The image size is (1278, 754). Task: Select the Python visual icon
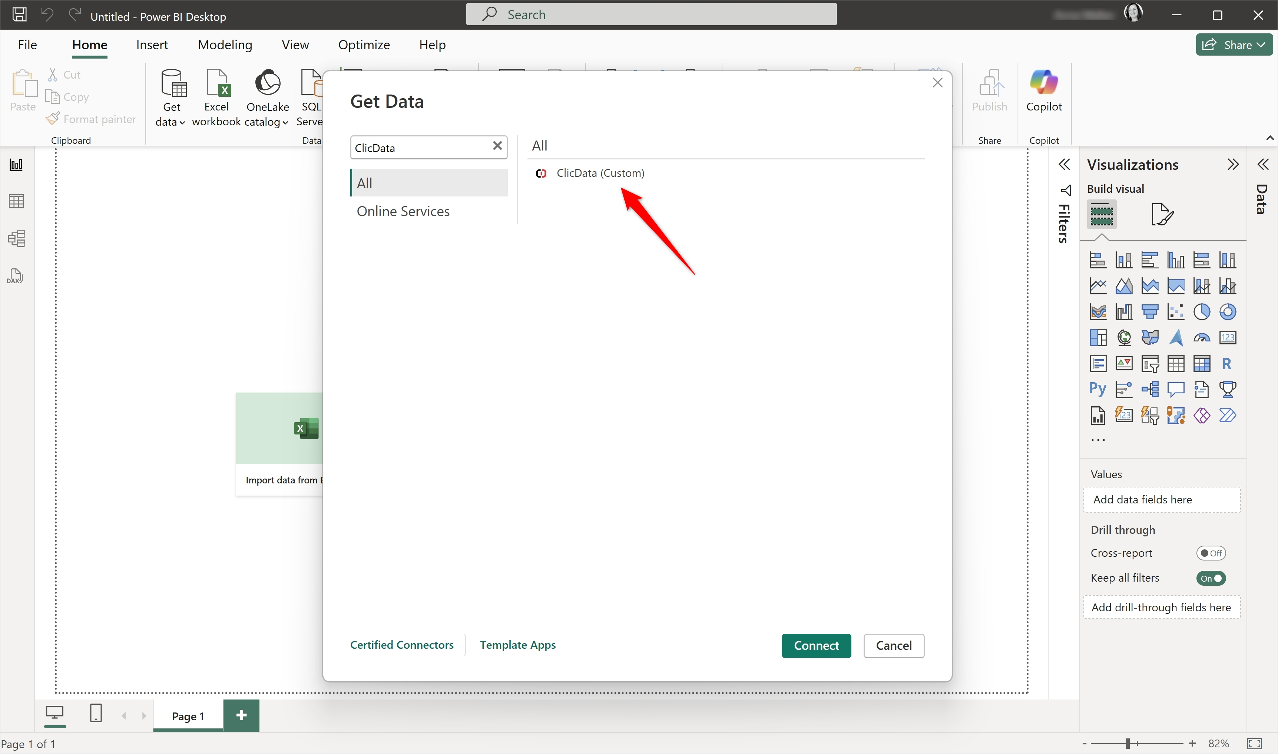pyautogui.click(x=1097, y=389)
